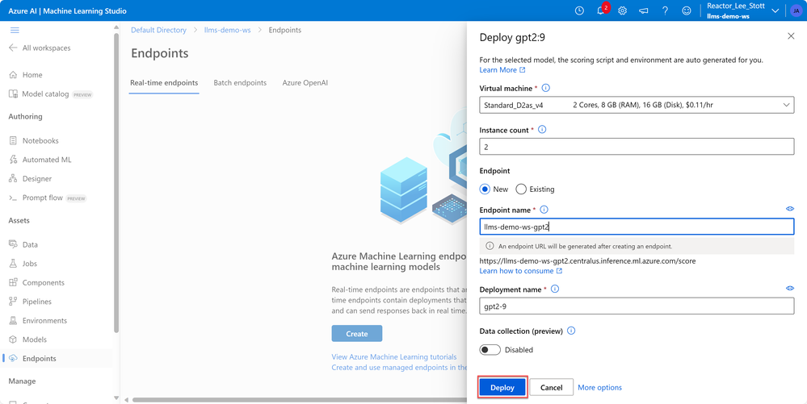Screen dimensions: 807x404
Task: Click info icon next to Instance count
Action: point(542,130)
